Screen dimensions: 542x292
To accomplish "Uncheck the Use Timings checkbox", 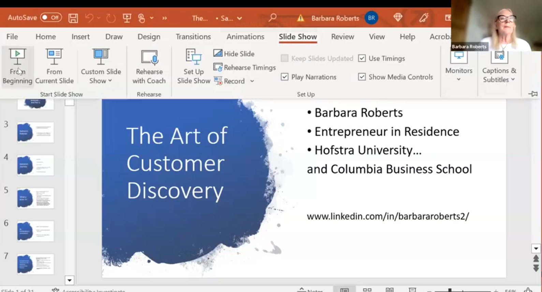I will tap(362, 59).
